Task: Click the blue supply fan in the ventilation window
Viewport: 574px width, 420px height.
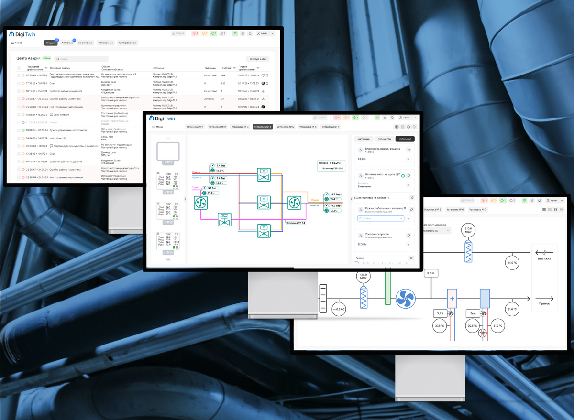Action: pyautogui.click(x=406, y=299)
